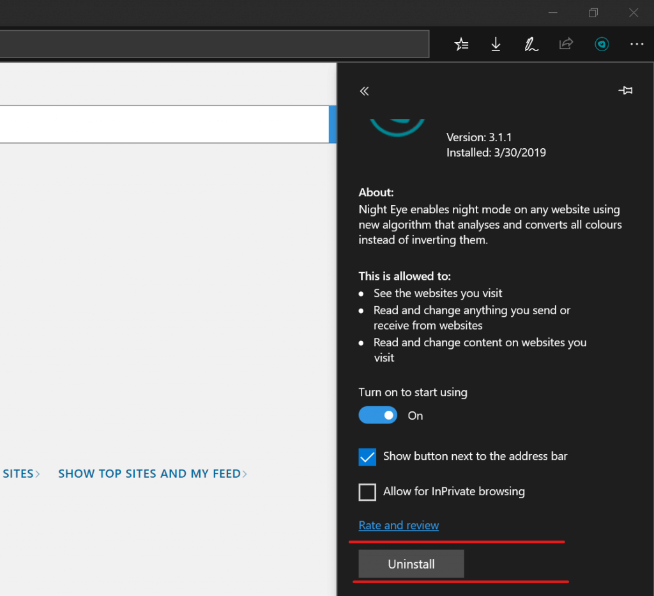
Task: Open the Favorites hub star icon
Action: tap(461, 44)
